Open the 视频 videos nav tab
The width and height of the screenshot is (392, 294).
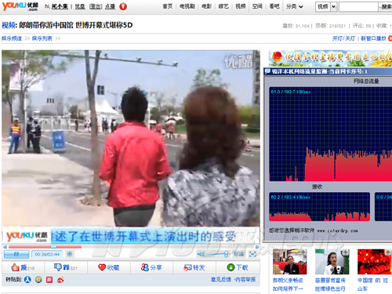[x=241, y=6]
